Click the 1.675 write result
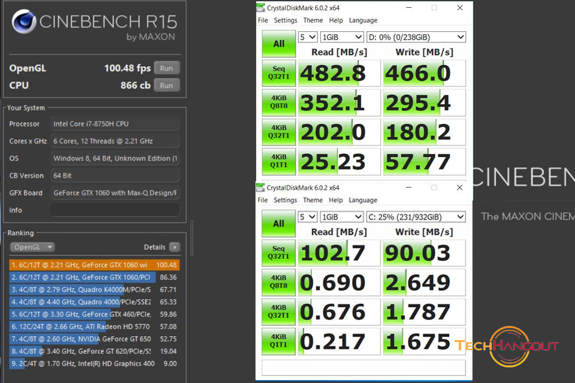575x383 pixels. [x=425, y=341]
